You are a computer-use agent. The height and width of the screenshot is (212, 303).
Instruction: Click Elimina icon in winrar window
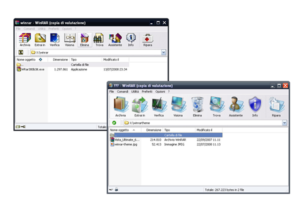click(85, 39)
